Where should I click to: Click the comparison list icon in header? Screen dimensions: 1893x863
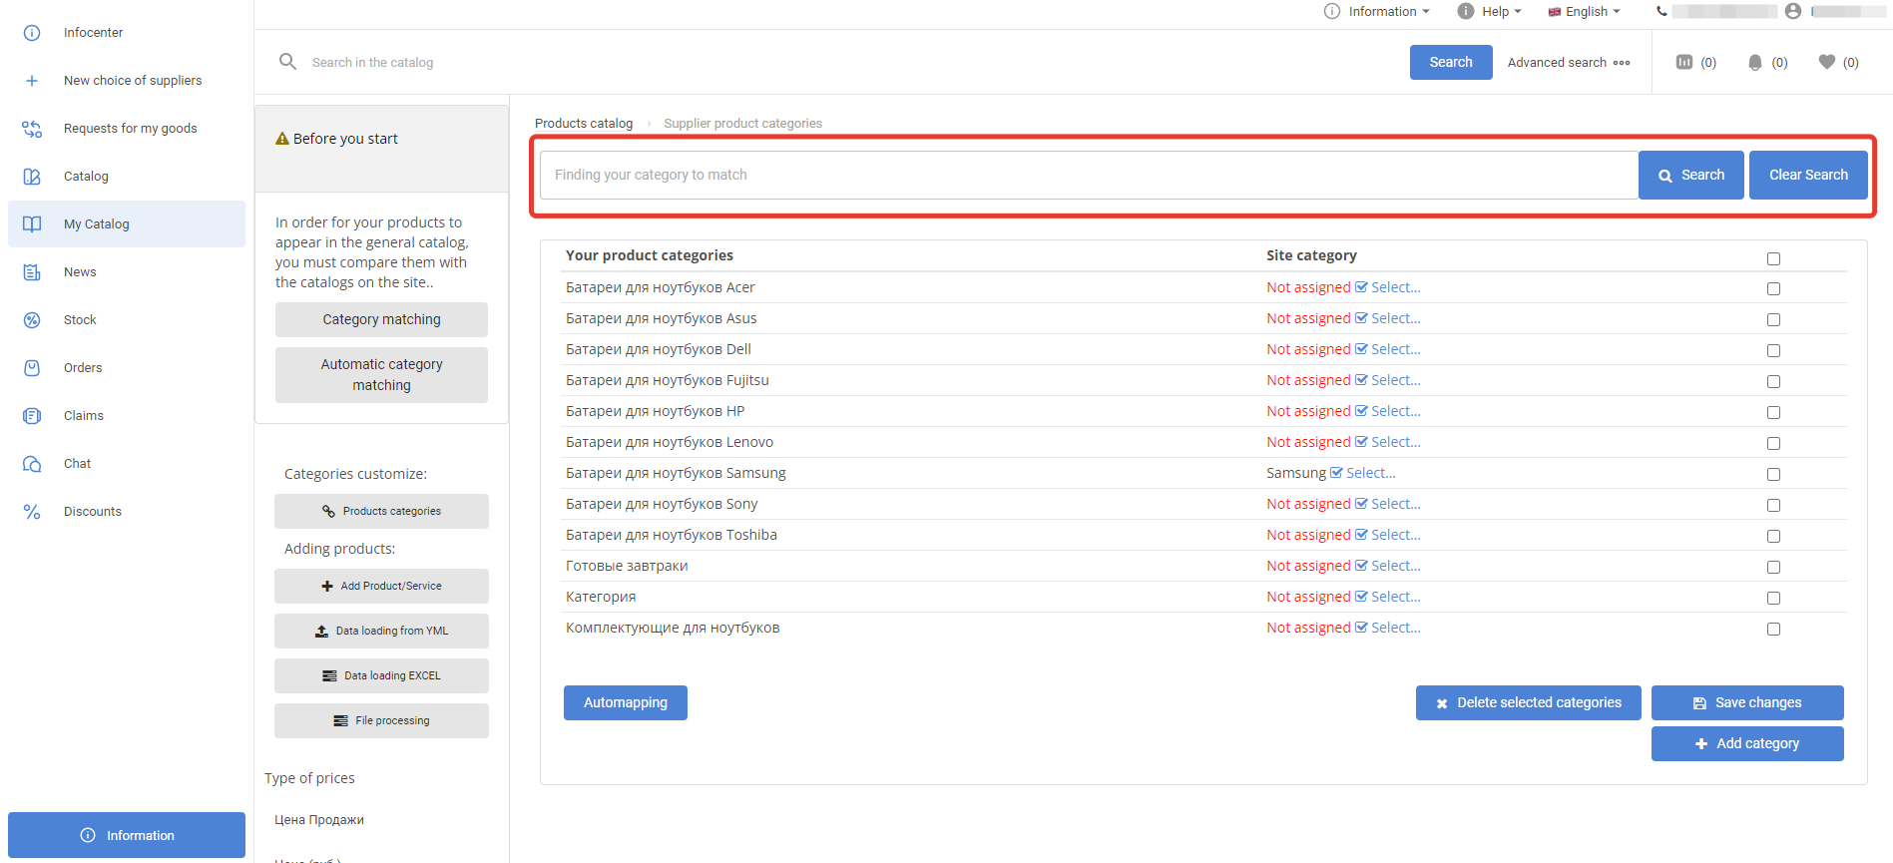pyautogui.click(x=1684, y=62)
